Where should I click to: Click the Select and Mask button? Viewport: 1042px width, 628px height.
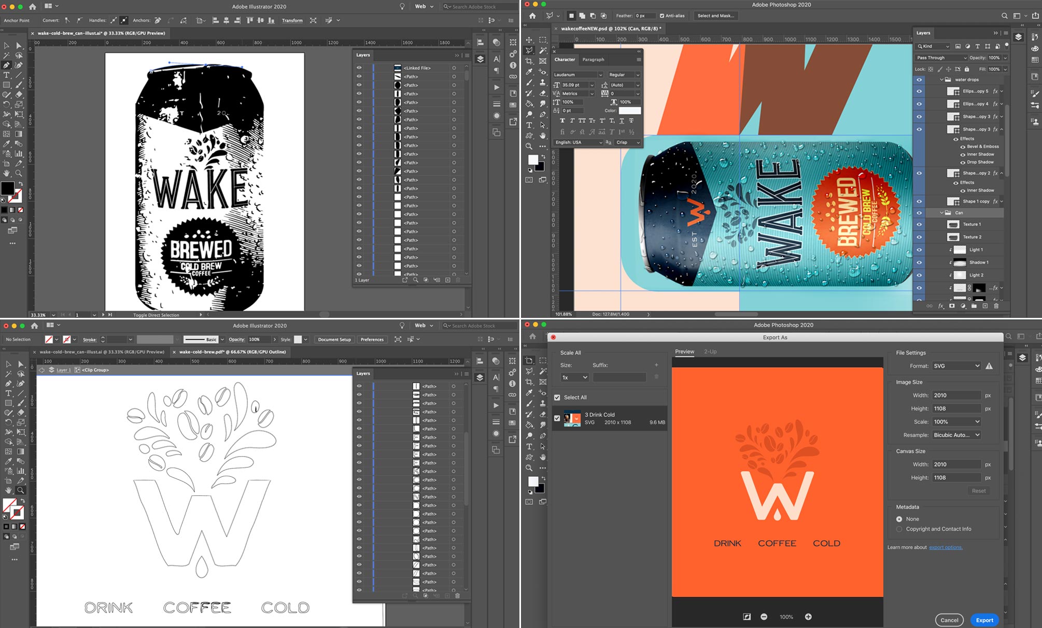point(715,16)
